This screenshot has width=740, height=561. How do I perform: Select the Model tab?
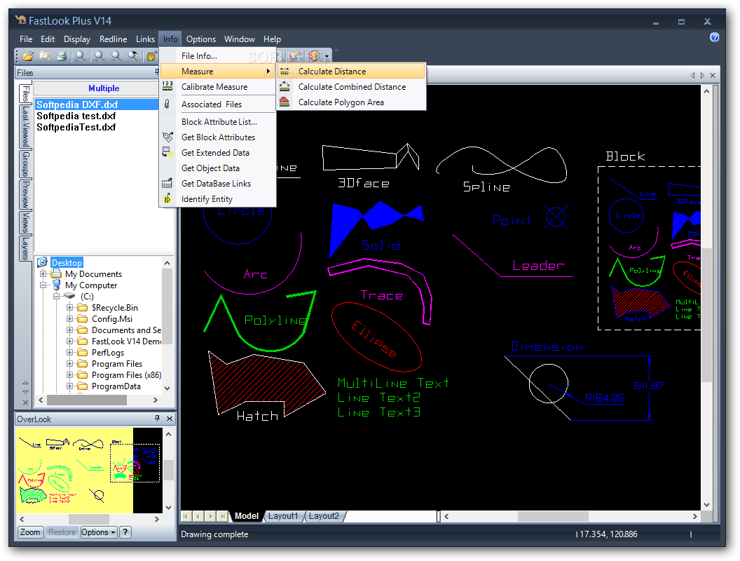247,516
